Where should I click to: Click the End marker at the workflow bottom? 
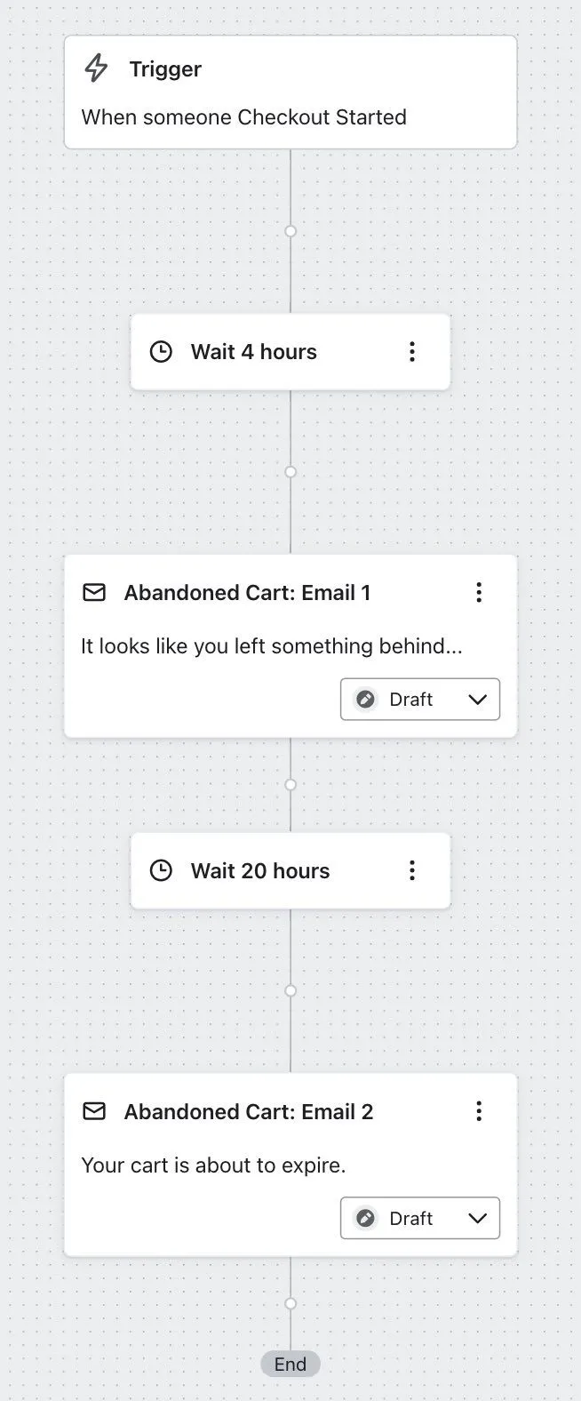click(290, 1364)
